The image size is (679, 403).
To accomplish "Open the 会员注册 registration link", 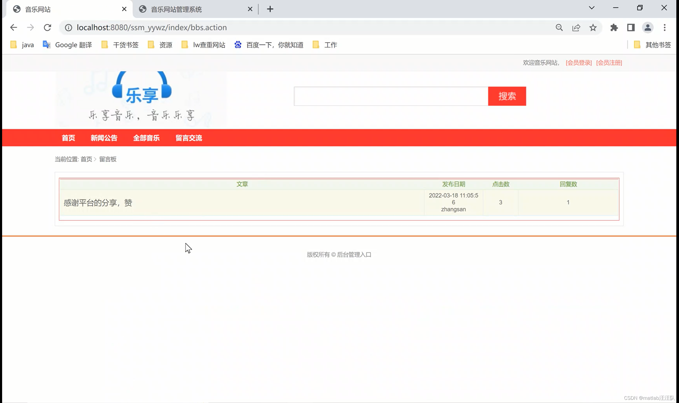I will (609, 63).
